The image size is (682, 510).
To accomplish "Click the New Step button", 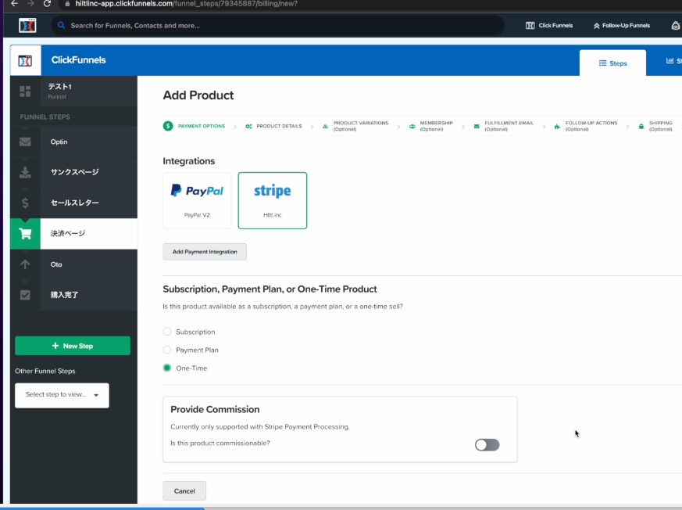I will coord(73,346).
